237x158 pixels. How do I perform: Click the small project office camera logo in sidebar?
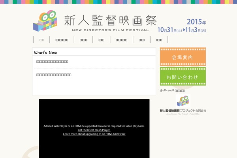(183, 101)
